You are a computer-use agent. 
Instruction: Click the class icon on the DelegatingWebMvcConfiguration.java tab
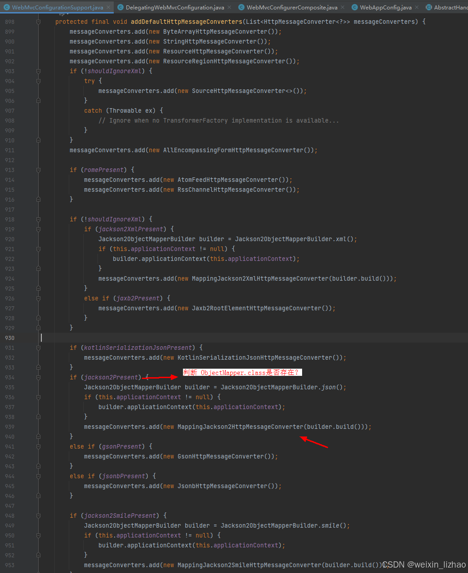(120, 7)
